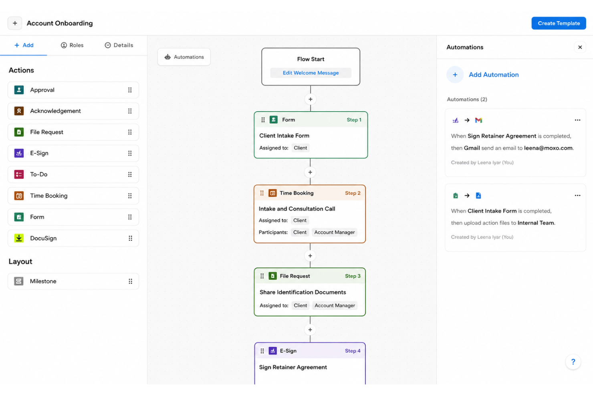Click the form icon in second automation card

456,196
